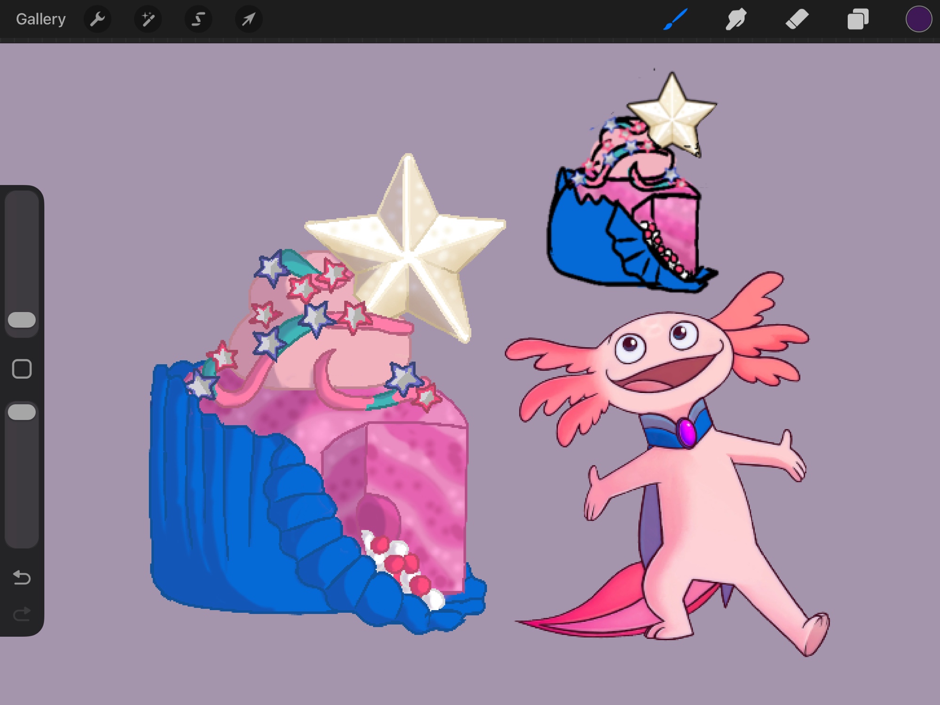
Task: Tap the redo arrow
Action: point(22,614)
